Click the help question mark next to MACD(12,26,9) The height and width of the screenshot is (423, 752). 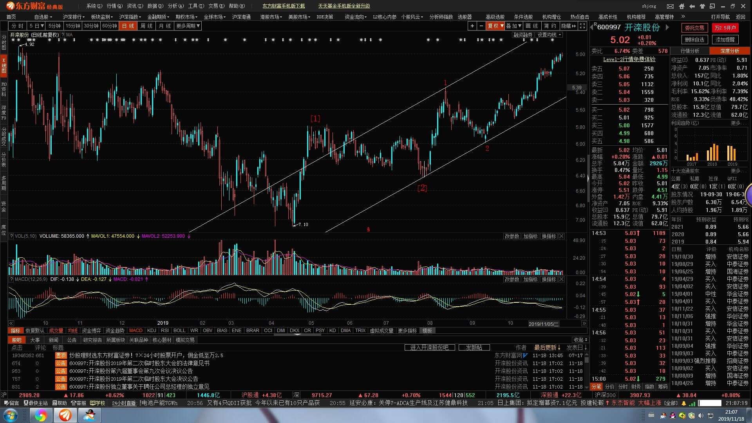click(x=11, y=279)
